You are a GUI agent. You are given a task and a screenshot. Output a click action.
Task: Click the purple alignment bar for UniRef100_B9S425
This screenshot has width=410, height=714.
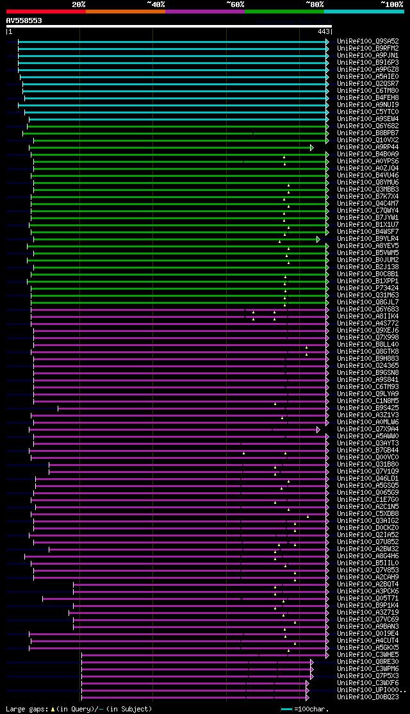(193, 409)
